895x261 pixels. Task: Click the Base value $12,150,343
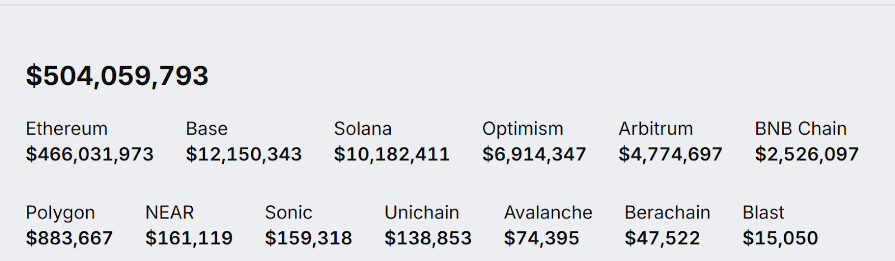pos(244,154)
